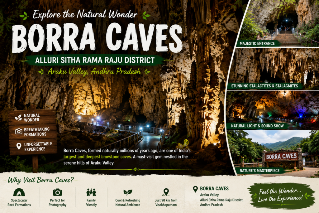The width and height of the screenshot is (319, 213).
Task: Click the Feel the Wonder green badge
Action: pyautogui.click(x=281, y=196)
